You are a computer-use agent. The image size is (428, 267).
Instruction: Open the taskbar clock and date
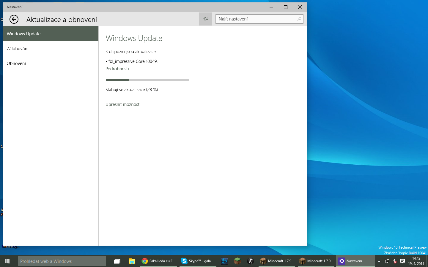(416, 261)
